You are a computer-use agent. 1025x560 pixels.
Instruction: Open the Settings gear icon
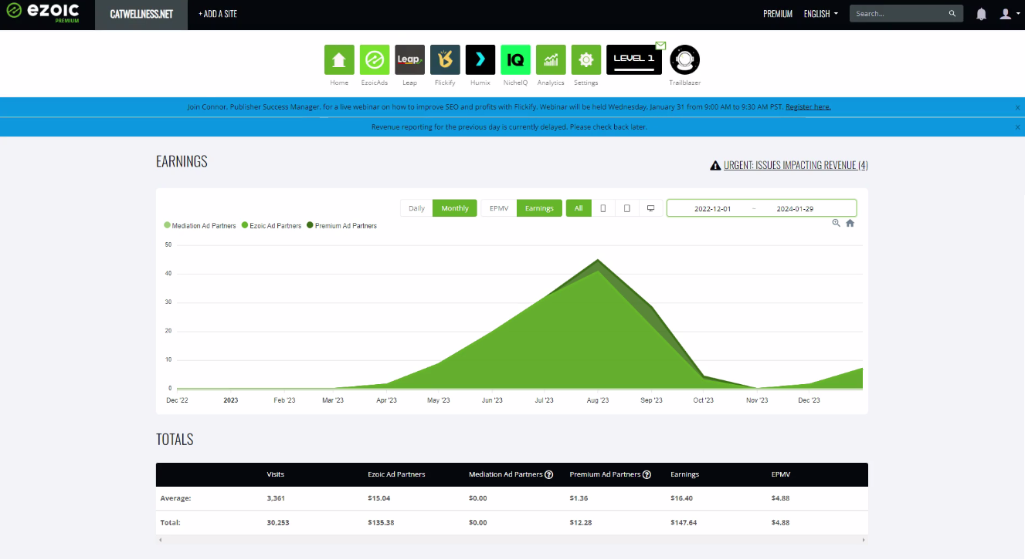coord(585,59)
